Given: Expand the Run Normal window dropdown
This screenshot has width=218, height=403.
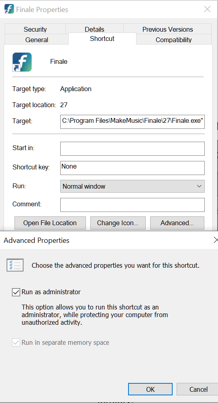Looking at the screenshot, I should click(x=132, y=186).
